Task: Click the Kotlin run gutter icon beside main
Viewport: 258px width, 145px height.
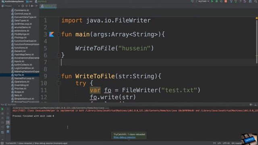Action: click(52, 34)
